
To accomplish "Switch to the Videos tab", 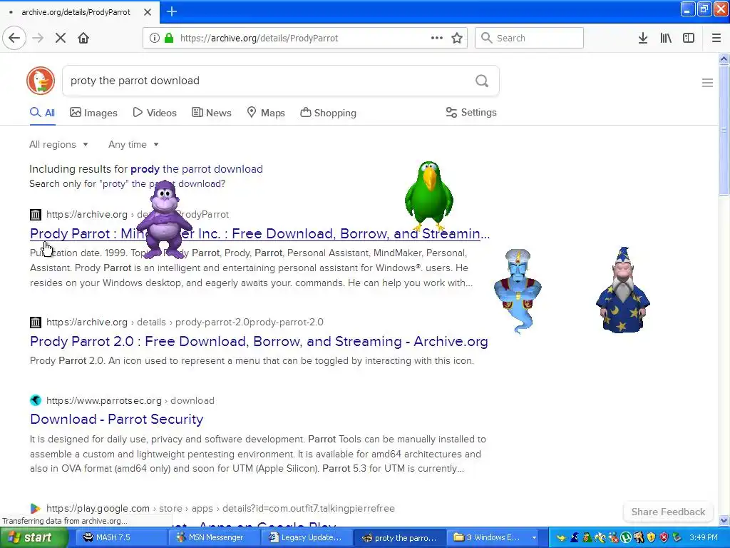I will point(155,113).
